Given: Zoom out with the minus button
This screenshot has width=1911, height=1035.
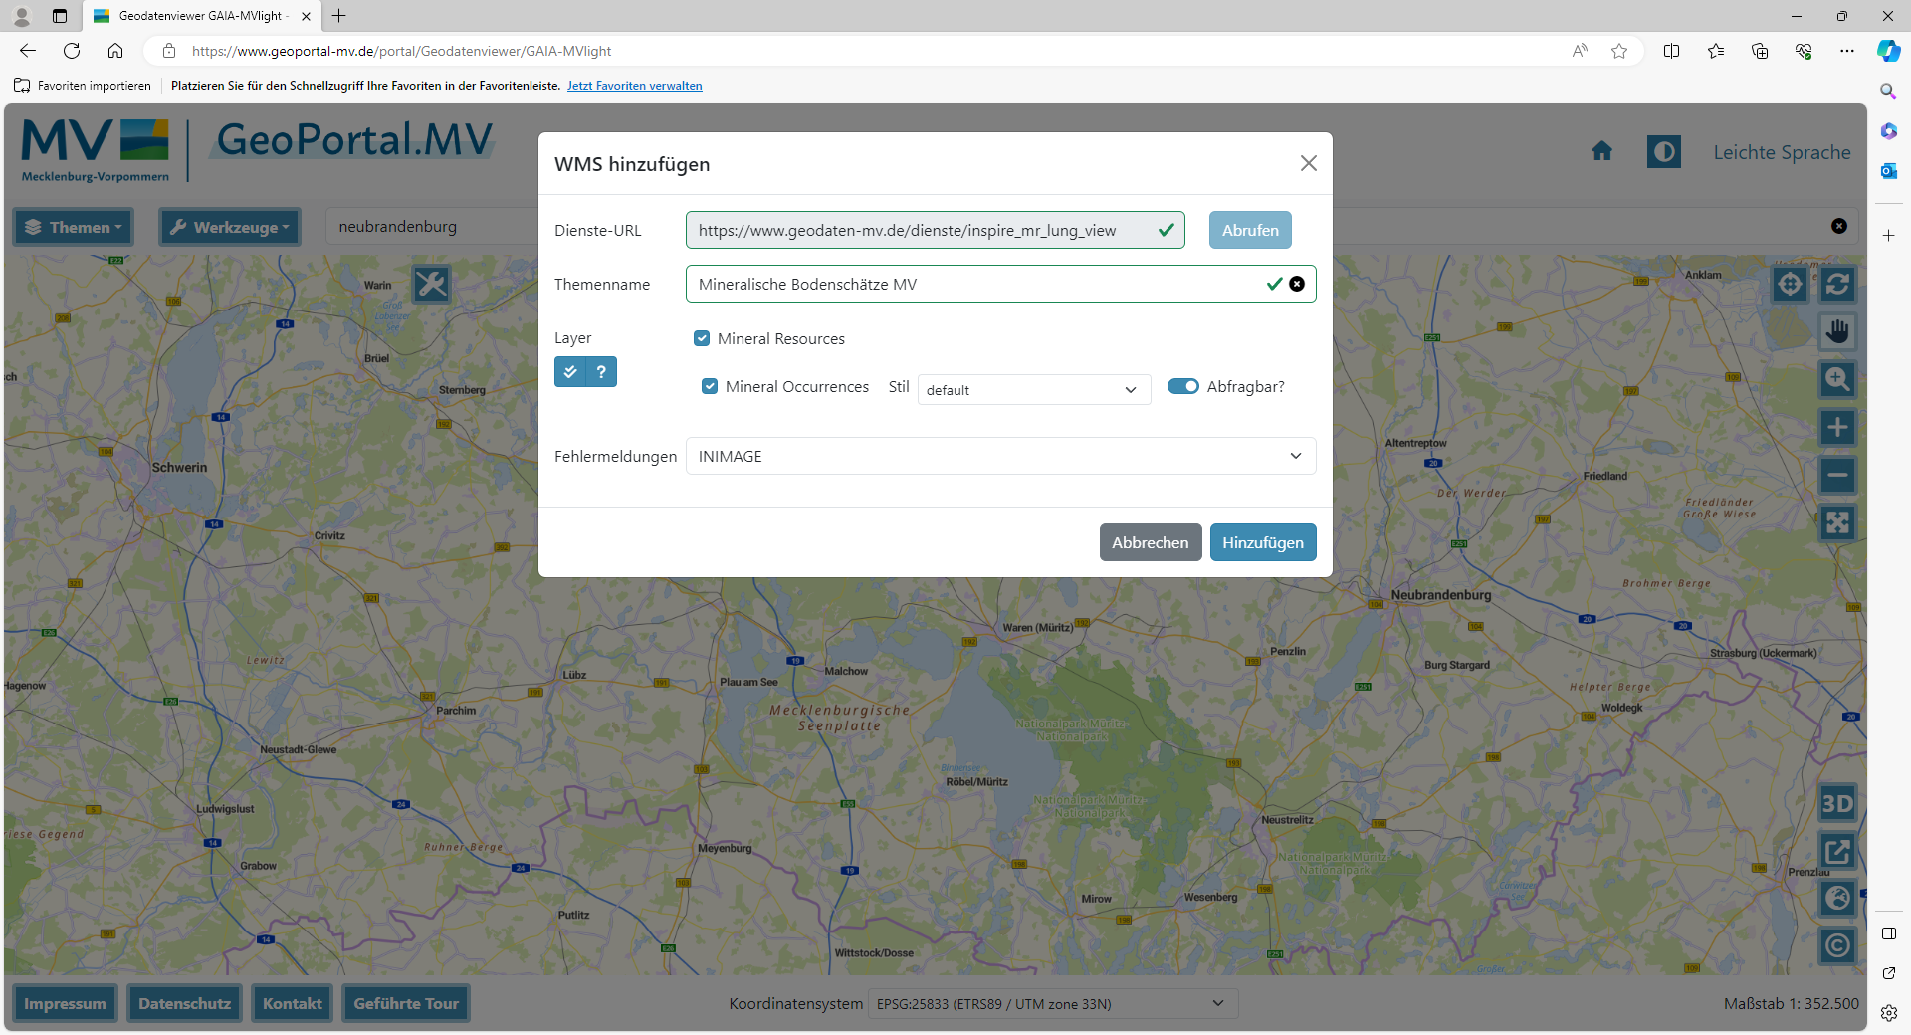Looking at the screenshot, I should [x=1837, y=475].
